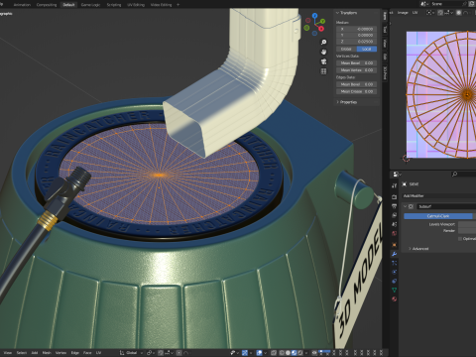Image resolution: width=476 pixels, height=357 pixels.
Task: Toggle the camera view icon in viewport
Action: (x=323, y=61)
